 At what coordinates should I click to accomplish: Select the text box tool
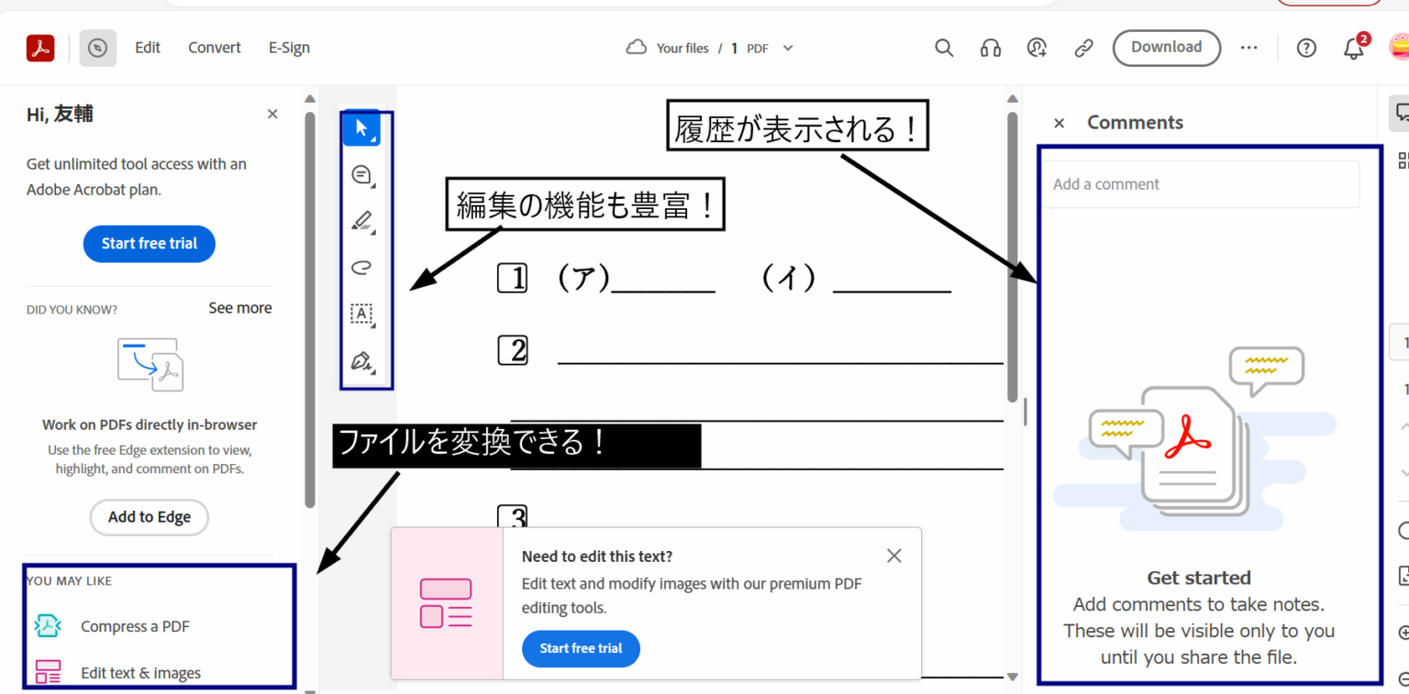pyautogui.click(x=362, y=314)
